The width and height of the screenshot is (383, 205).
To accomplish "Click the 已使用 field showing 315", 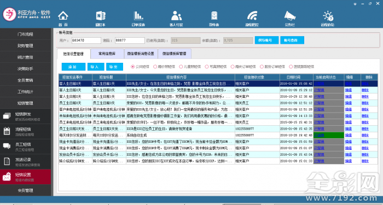I will 185,40.
